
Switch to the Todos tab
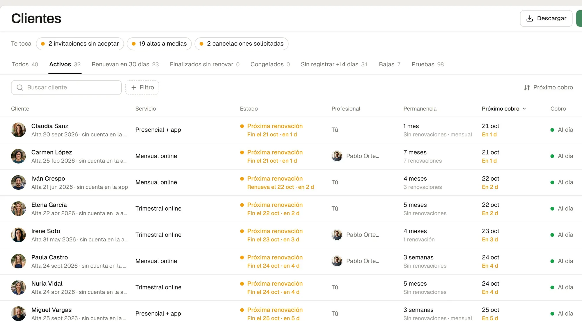pyautogui.click(x=25, y=64)
